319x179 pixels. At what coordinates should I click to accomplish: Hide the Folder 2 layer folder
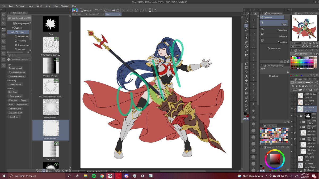tap(292, 122)
